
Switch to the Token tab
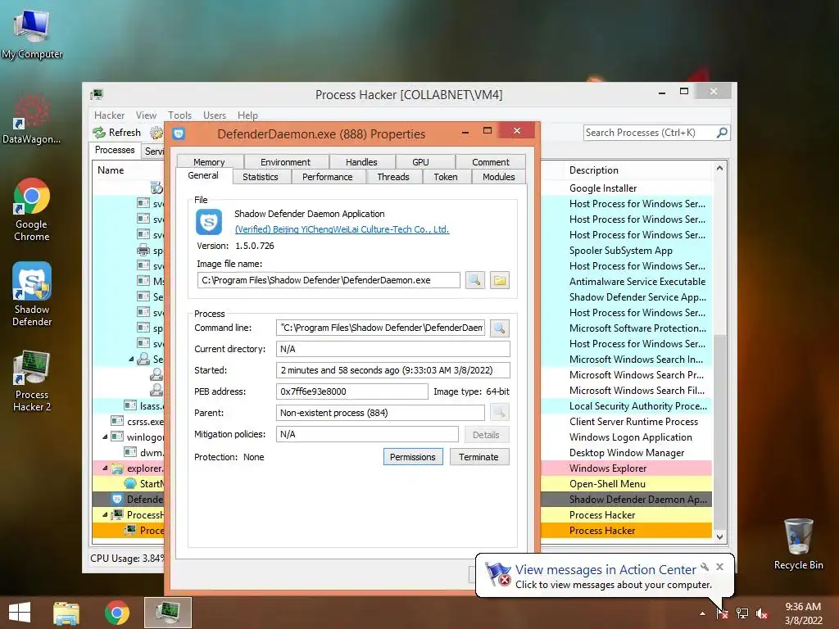click(x=446, y=177)
